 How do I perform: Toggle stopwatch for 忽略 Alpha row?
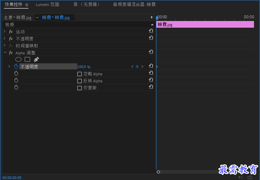[x=16, y=73]
